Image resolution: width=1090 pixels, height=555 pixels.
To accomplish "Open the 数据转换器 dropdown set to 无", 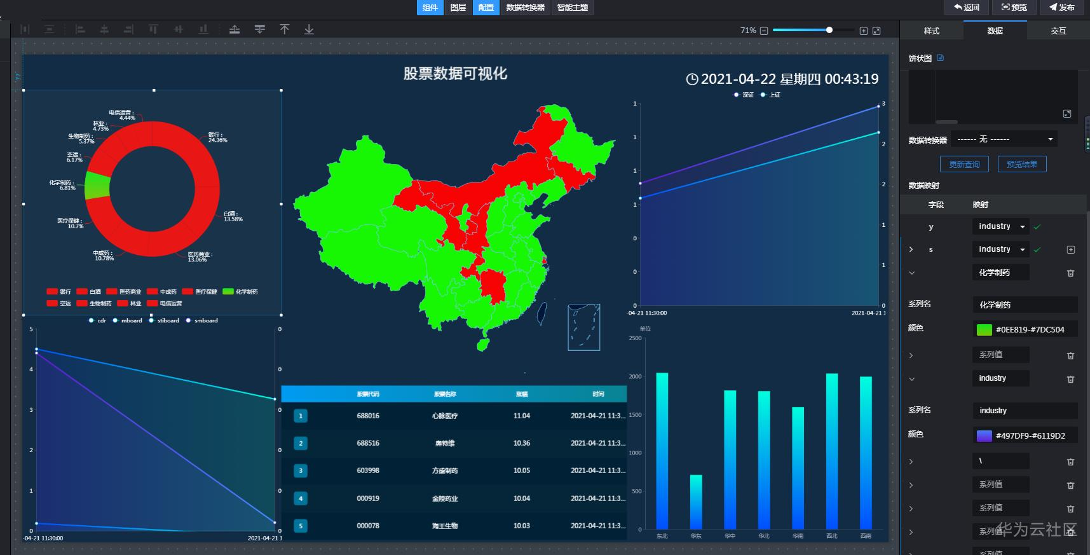I will [x=1004, y=139].
